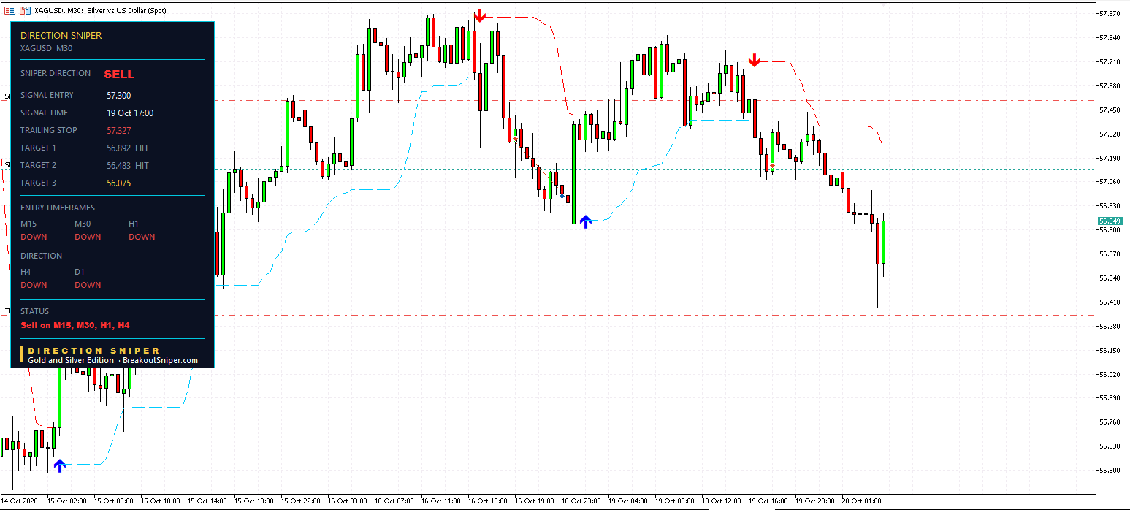This screenshot has height=510, width=1130.
Task: Click time axis label '16 Oct 23:00'
Action: coord(581,501)
